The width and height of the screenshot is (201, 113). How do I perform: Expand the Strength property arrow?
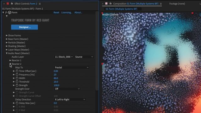[x=14, y=85]
